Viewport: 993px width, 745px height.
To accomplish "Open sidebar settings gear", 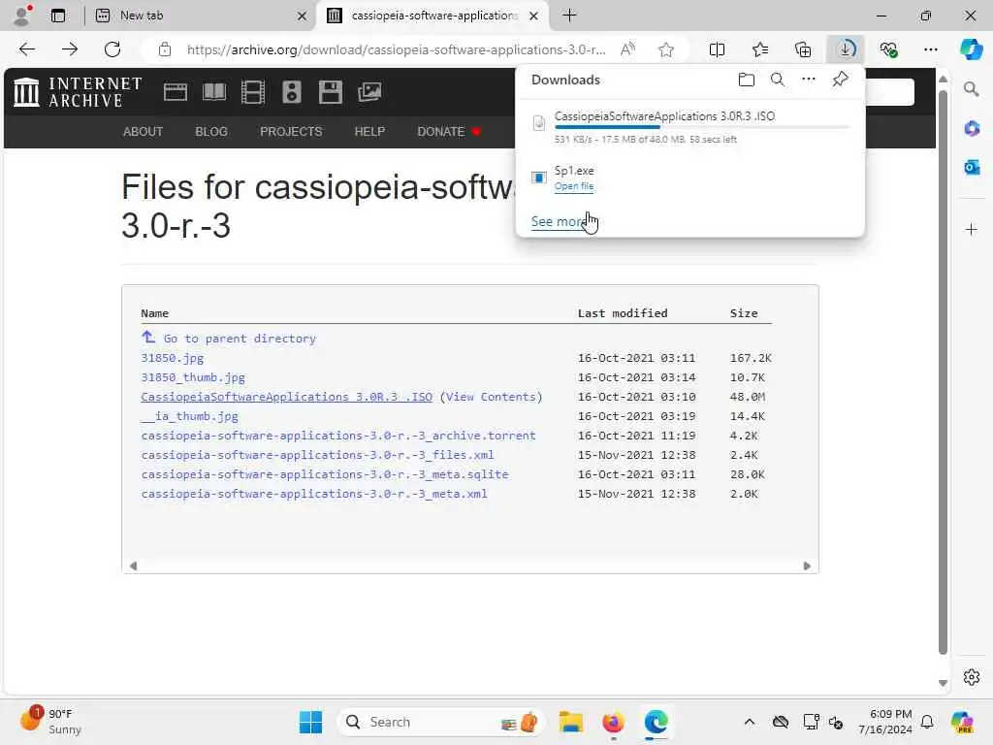I will click(x=972, y=677).
